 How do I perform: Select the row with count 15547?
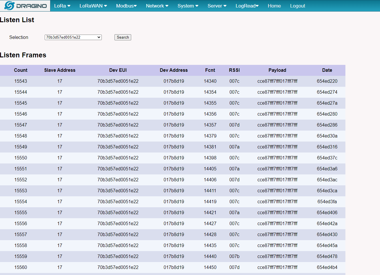pyautogui.click(x=173, y=125)
